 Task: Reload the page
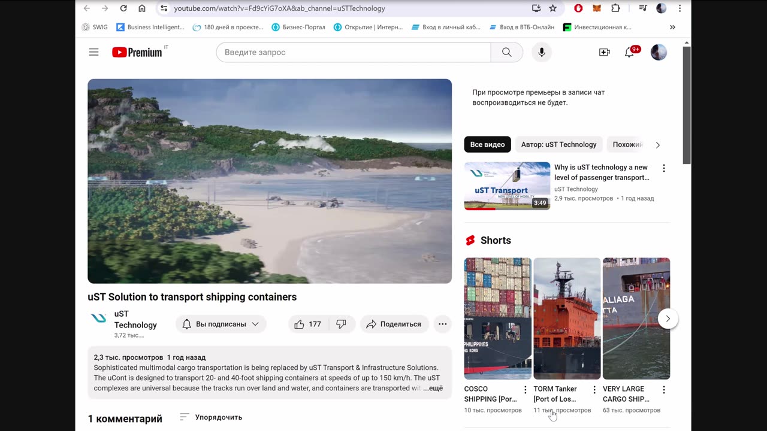point(123,8)
